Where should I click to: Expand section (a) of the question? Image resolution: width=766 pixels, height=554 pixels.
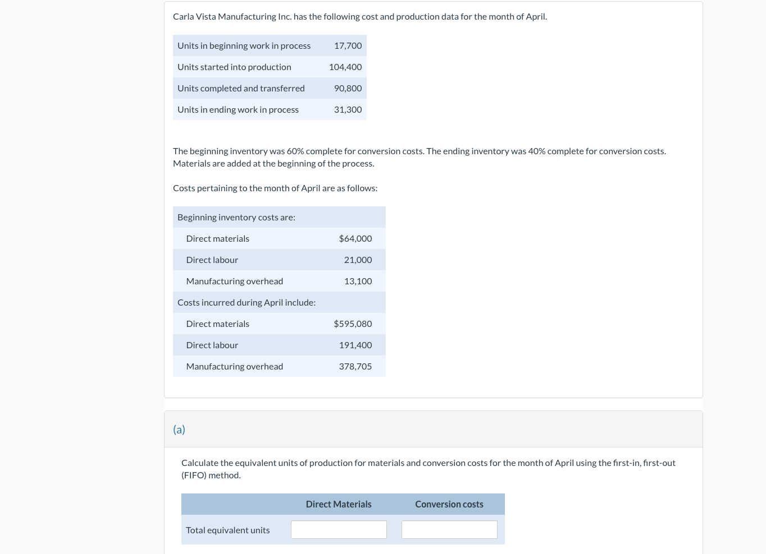coord(179,429)
